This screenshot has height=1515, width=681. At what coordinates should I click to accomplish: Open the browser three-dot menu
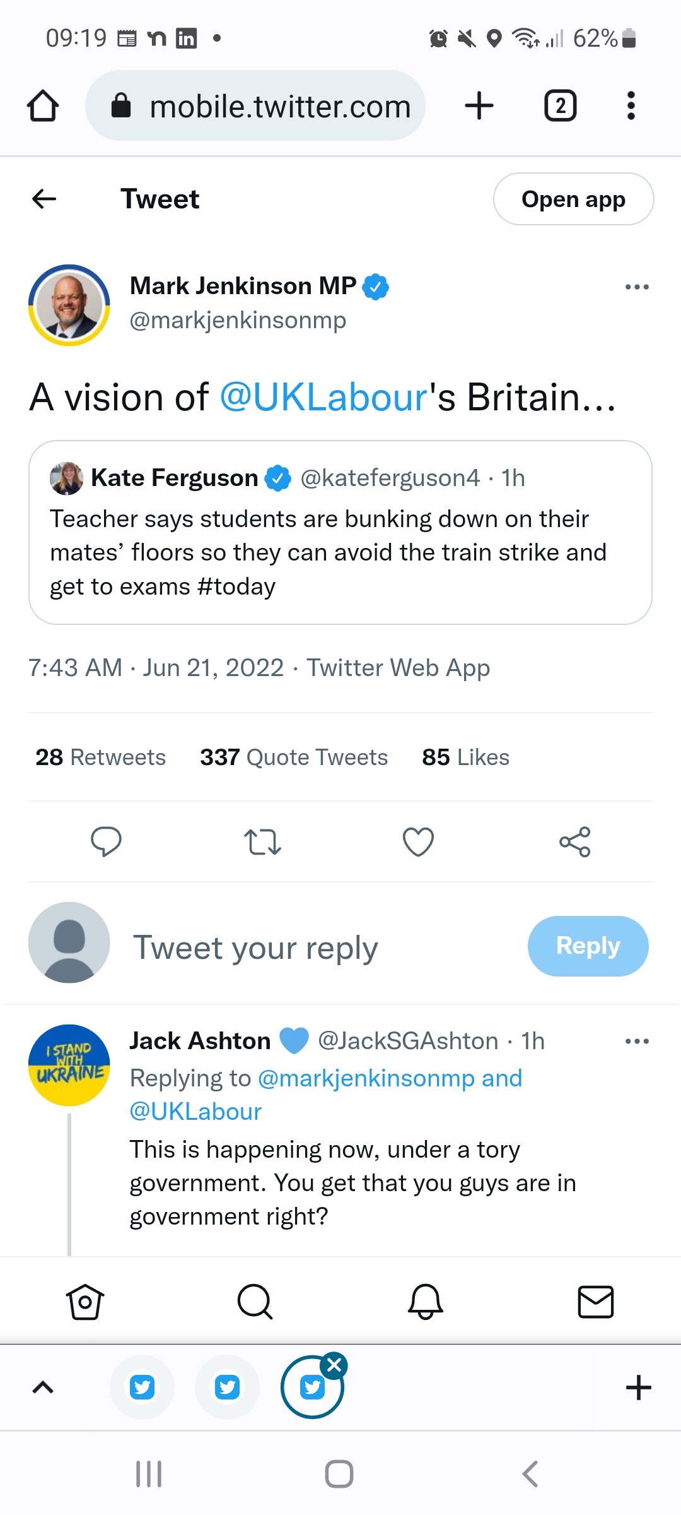[631, 105]
